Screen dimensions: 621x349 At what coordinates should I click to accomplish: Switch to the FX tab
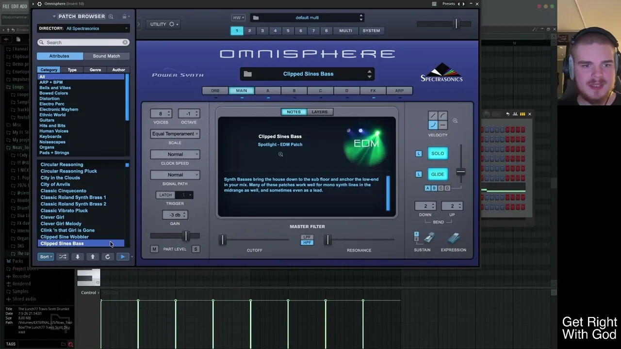click(373, 91)
